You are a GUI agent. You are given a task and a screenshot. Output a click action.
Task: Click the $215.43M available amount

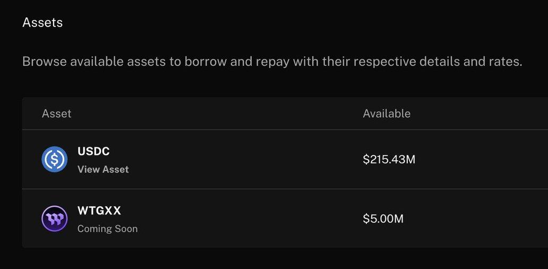(x=389, y=159)
